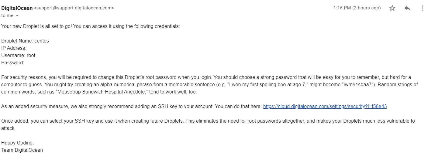Click the "IP Address:" line

(14, 48)
